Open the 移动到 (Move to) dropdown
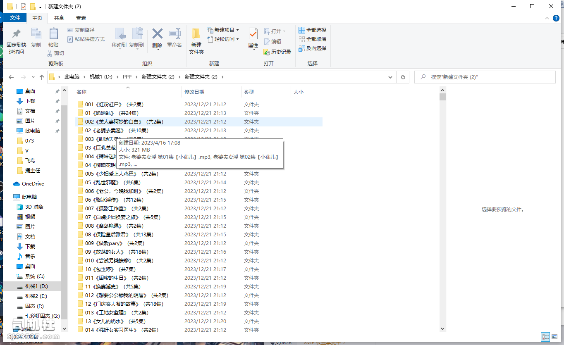The height and width of the screenshot is (345, 564). tap(119, 50)
